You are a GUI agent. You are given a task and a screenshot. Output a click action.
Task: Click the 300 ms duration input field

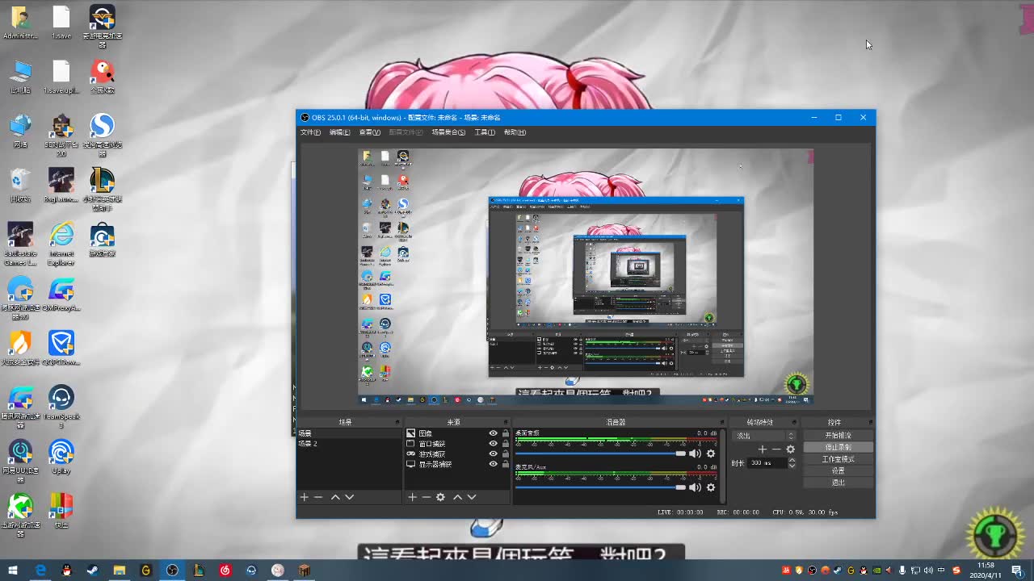[x=767, y=463]
